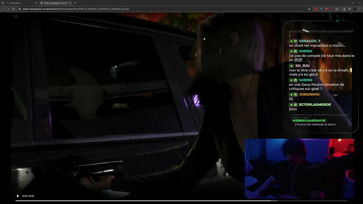Open the Adobe Acrobat extension
363x204 pixels.
pos(316,9)
